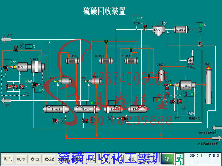Click the E-1401_1 waste heat boiler

tap(36, 67)
